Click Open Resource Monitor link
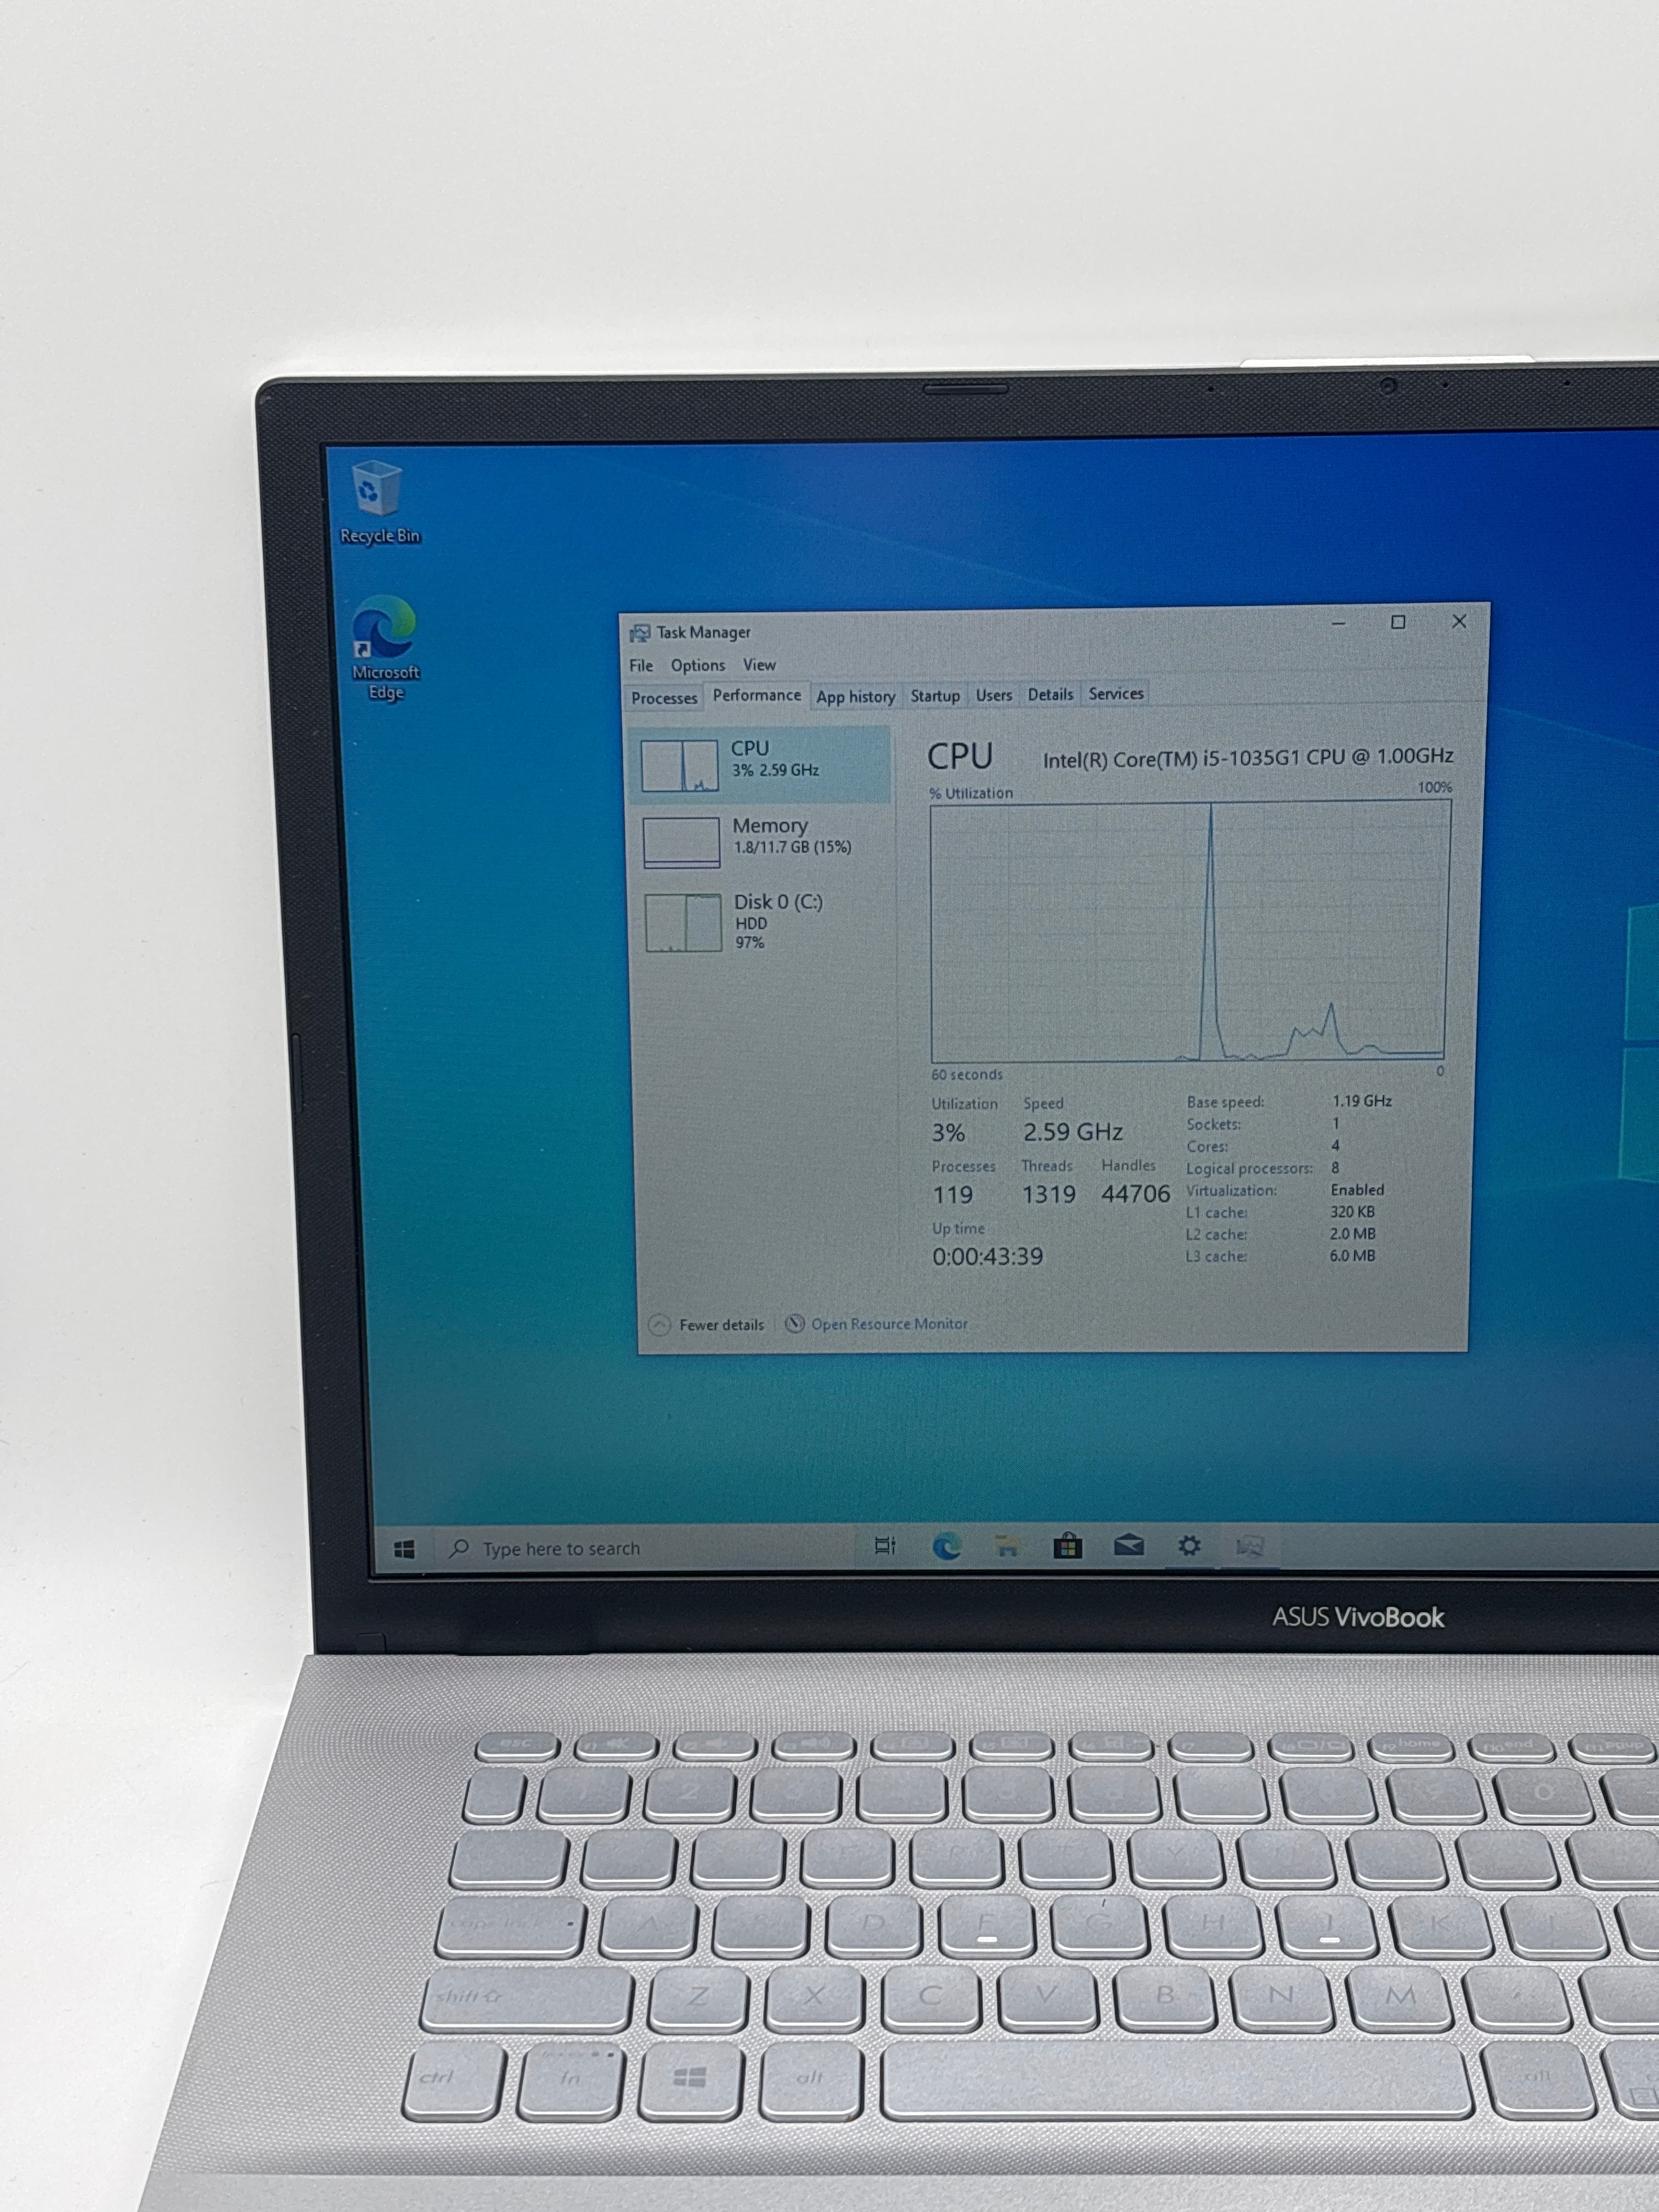The height and width of the screenshot is (2212, 1659). 889,1324
